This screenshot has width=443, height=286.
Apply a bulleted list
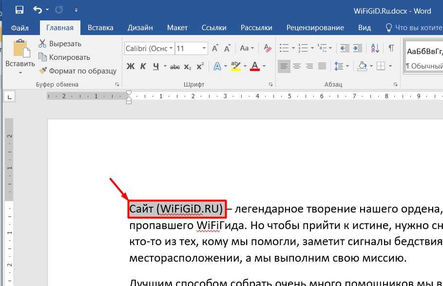pyautogui.click(x=284, y=48)
